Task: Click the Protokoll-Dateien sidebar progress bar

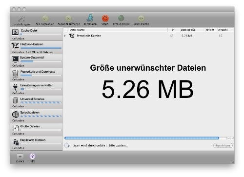Action: pos(41,48)
